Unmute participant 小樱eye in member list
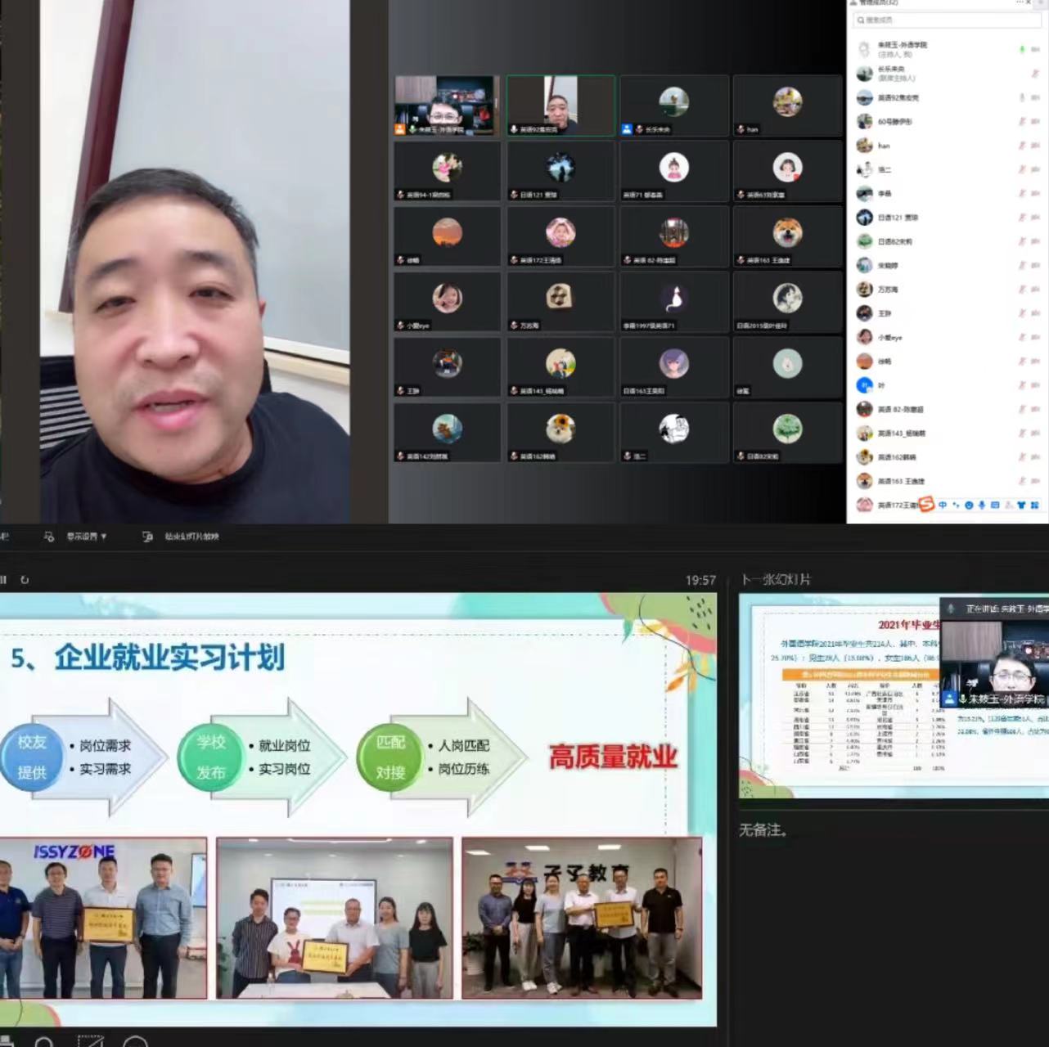Screen dimensions: 1049x1047 pos(1022,337)
